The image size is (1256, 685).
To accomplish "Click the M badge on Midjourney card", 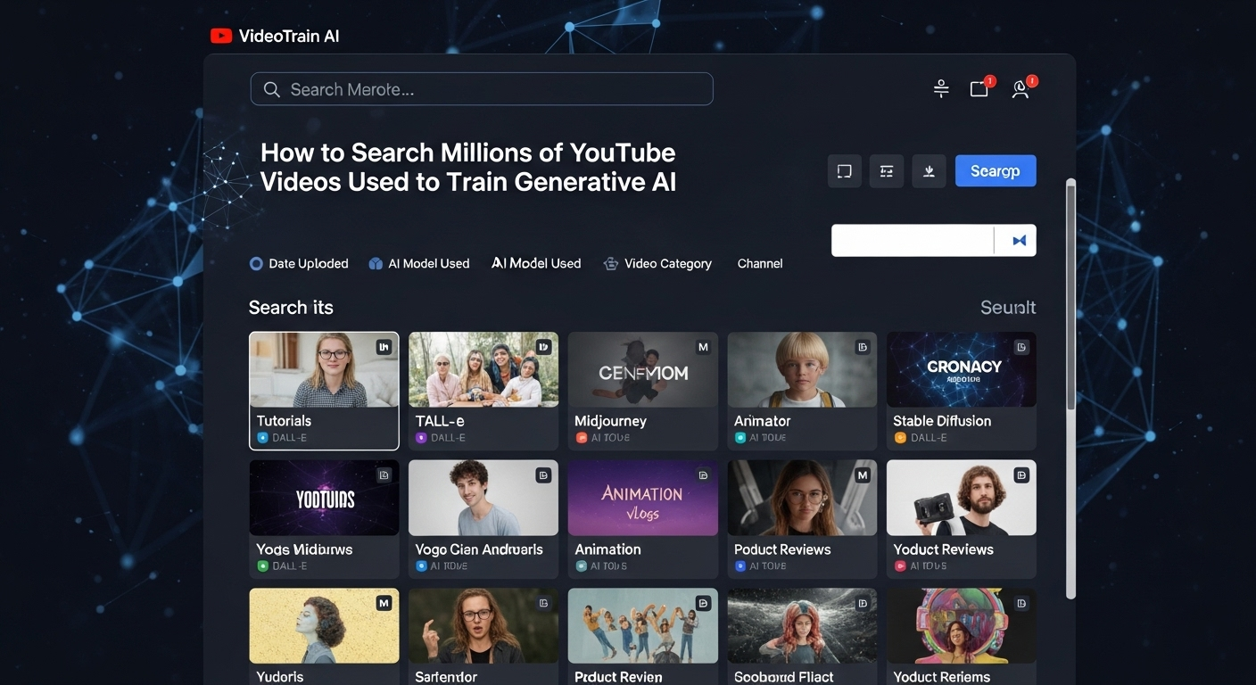I will (703, 347).
